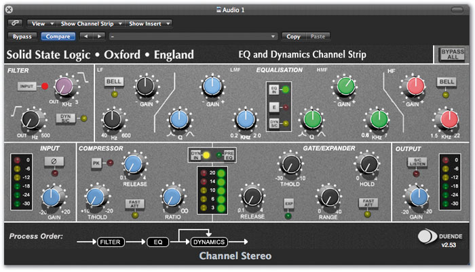Click the green HMF gain knob

pyautogui.click(x=345, y=86)
